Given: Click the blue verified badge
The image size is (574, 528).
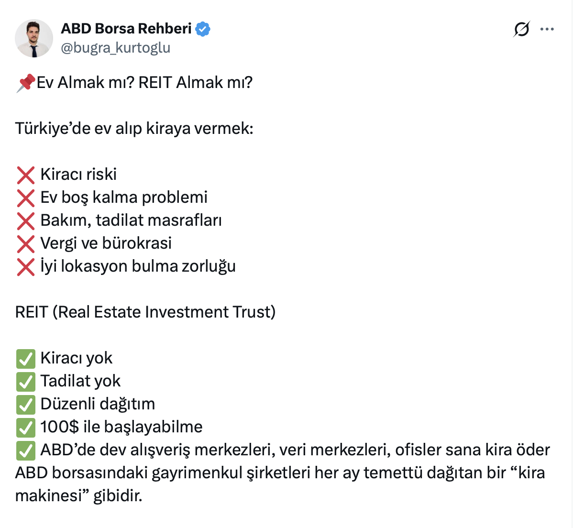Looking at the screenshot, I should pos(203,29).
